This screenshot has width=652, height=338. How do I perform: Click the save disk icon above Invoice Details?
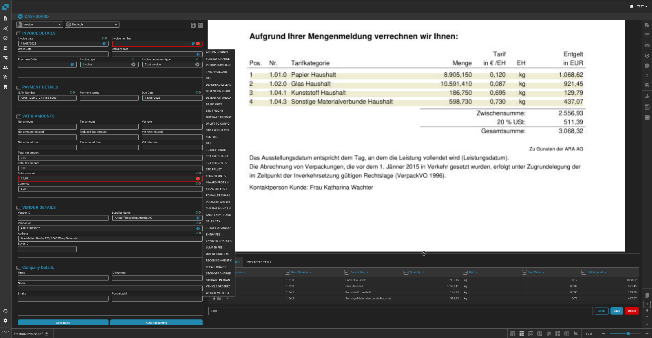(193, 25)
